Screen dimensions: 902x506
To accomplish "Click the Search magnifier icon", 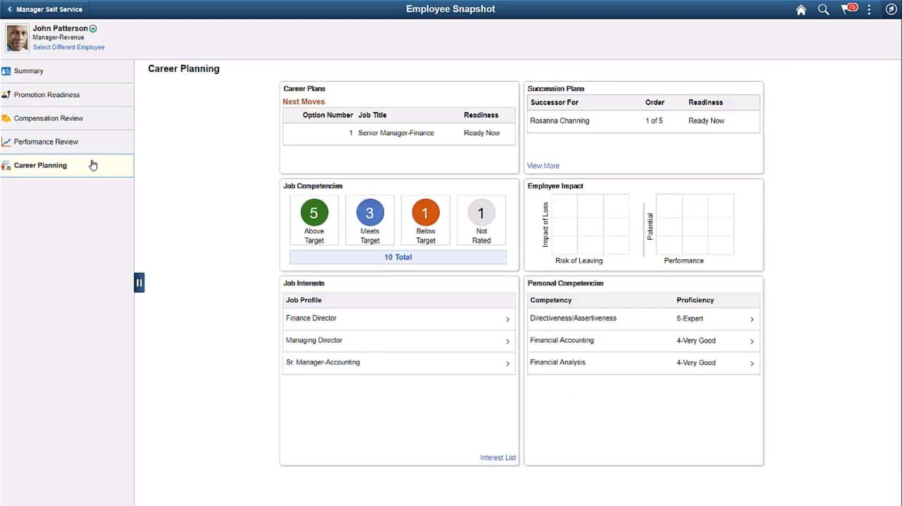I will click(824, 9).
